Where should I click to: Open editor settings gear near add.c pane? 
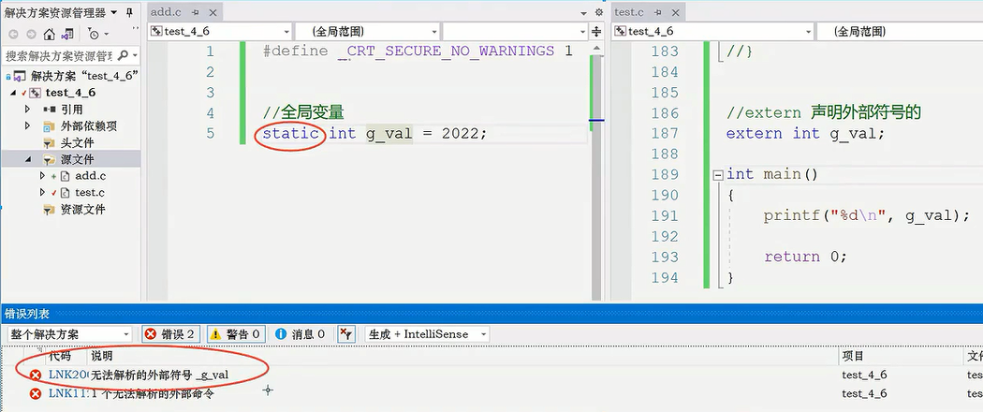coord(599,12)
